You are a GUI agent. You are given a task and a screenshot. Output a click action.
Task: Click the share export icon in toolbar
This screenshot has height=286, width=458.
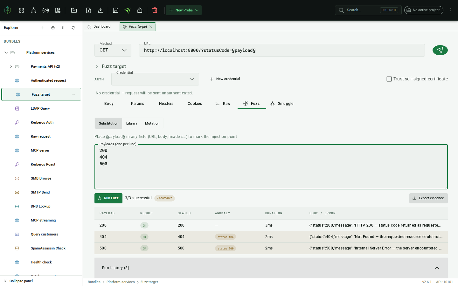pyautogui.click(x=140, y=10)
